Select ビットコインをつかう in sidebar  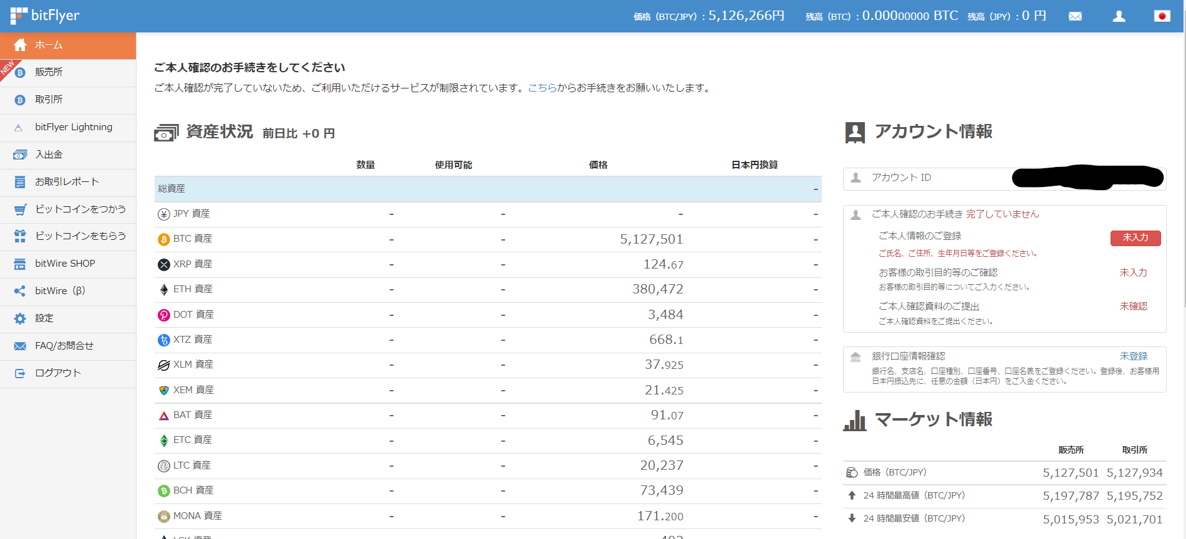[x=68, y=209]
